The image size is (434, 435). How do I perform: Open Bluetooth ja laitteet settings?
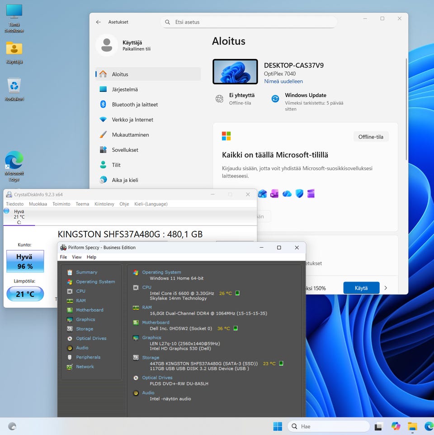[x=135, y=105]
